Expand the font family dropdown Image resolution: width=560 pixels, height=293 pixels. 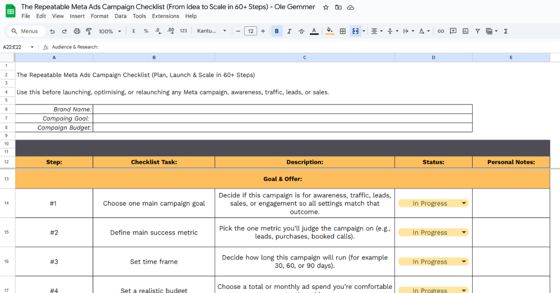pyautogui.click(x=211, y=31)
